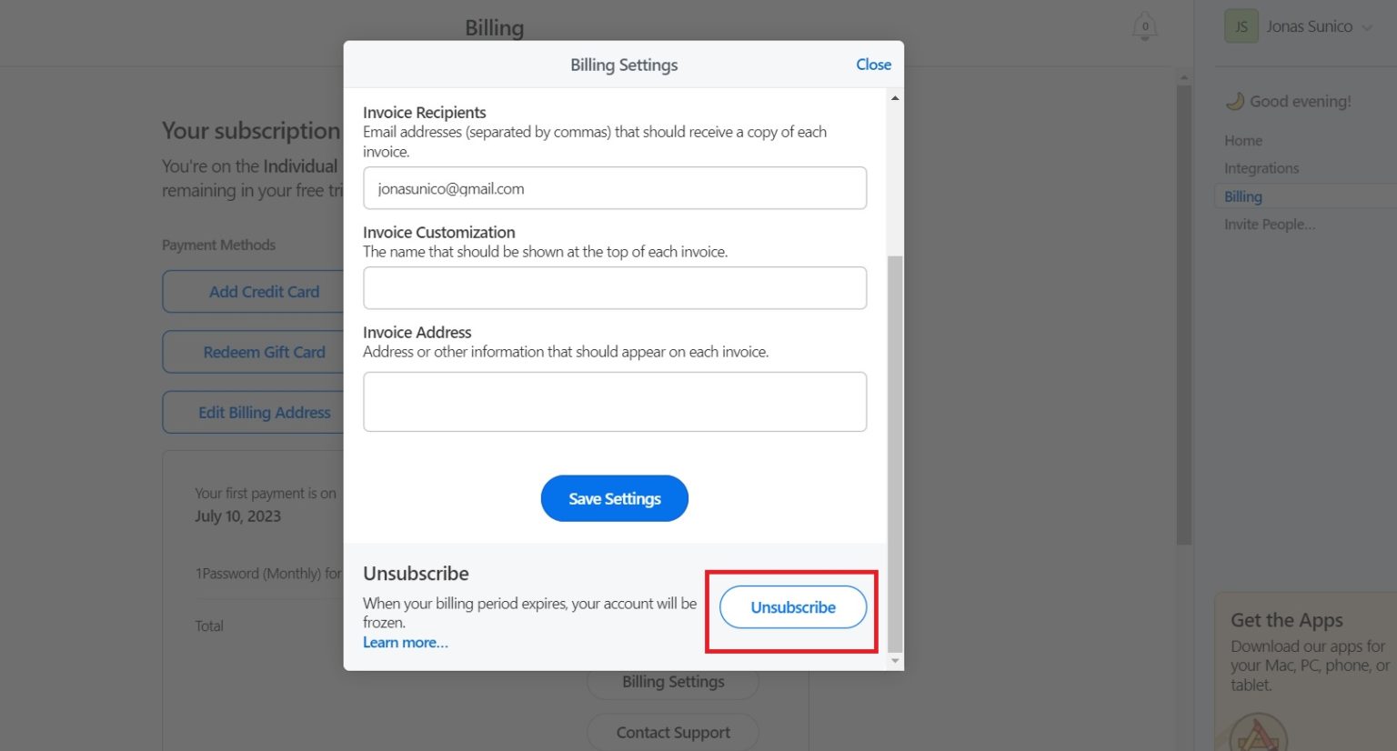Close the Billing Settings dialog
This screenshot has height=751, width=1397.
(x=872, y=65)
